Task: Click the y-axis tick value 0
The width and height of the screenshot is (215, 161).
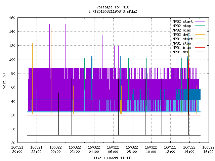Action: [x=14, y=129]
